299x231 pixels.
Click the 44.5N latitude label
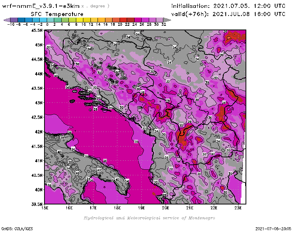coord(37,59)
